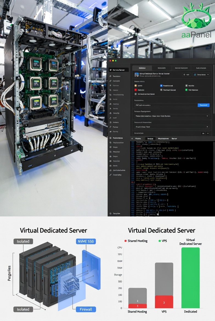Click the 'VPS' label under the chart bar

click(164, 312)
